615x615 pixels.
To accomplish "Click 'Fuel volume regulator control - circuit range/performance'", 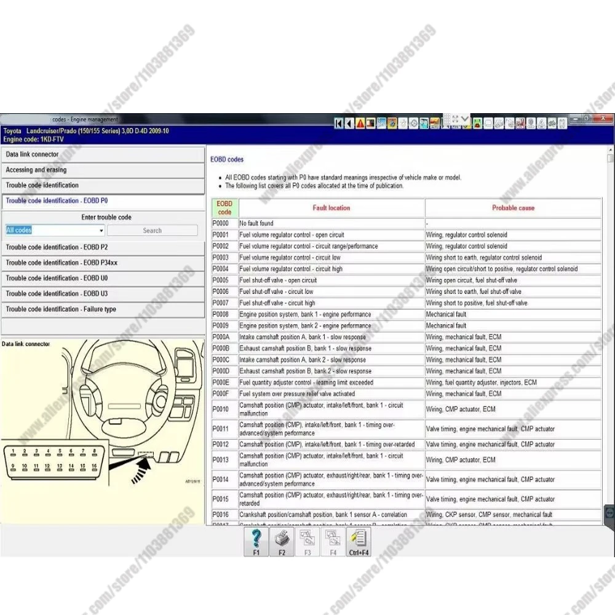I will tap(309, 247).
